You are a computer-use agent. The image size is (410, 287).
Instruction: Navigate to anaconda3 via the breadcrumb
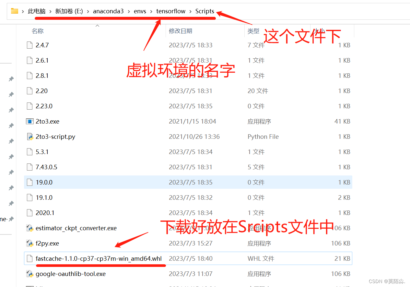pyautogui.click(x=108, y=11)
